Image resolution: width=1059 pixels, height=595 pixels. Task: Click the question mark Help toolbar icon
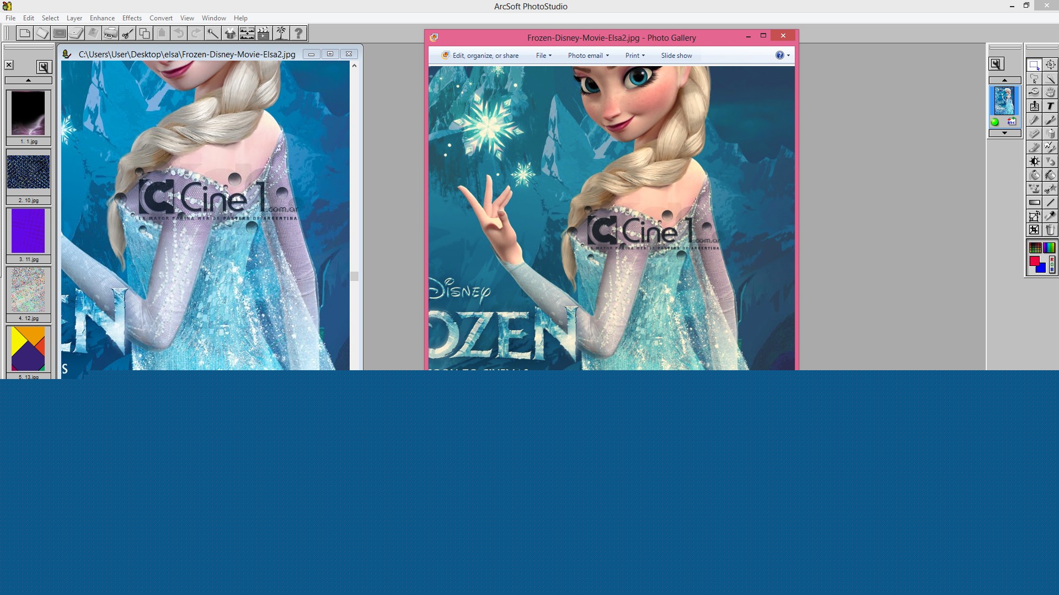point(298,33)
